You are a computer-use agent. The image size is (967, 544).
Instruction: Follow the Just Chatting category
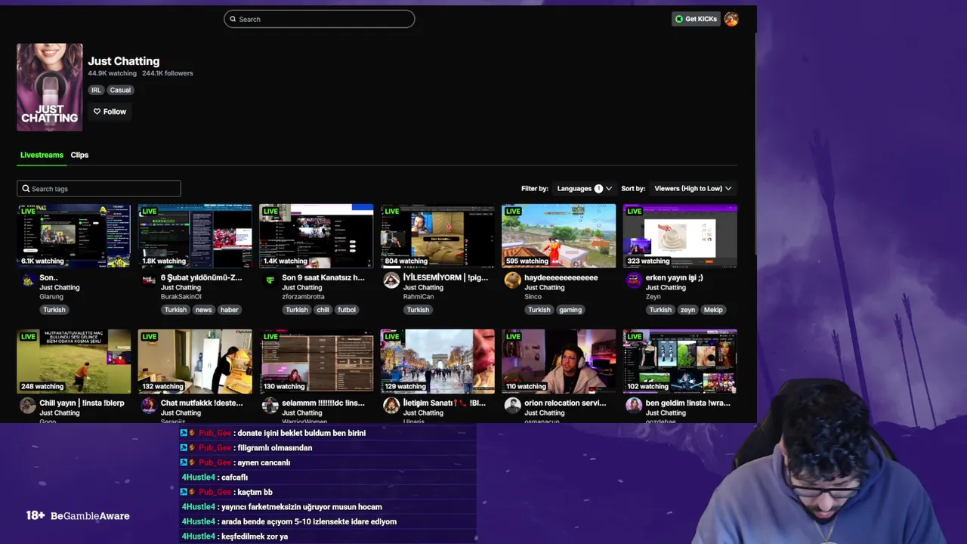[110, 112]
